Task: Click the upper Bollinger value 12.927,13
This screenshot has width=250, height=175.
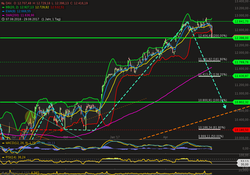Action: pos(27,7)
